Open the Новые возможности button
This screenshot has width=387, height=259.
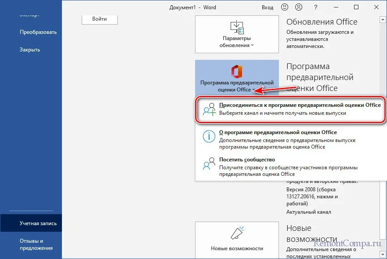(237, 240)
